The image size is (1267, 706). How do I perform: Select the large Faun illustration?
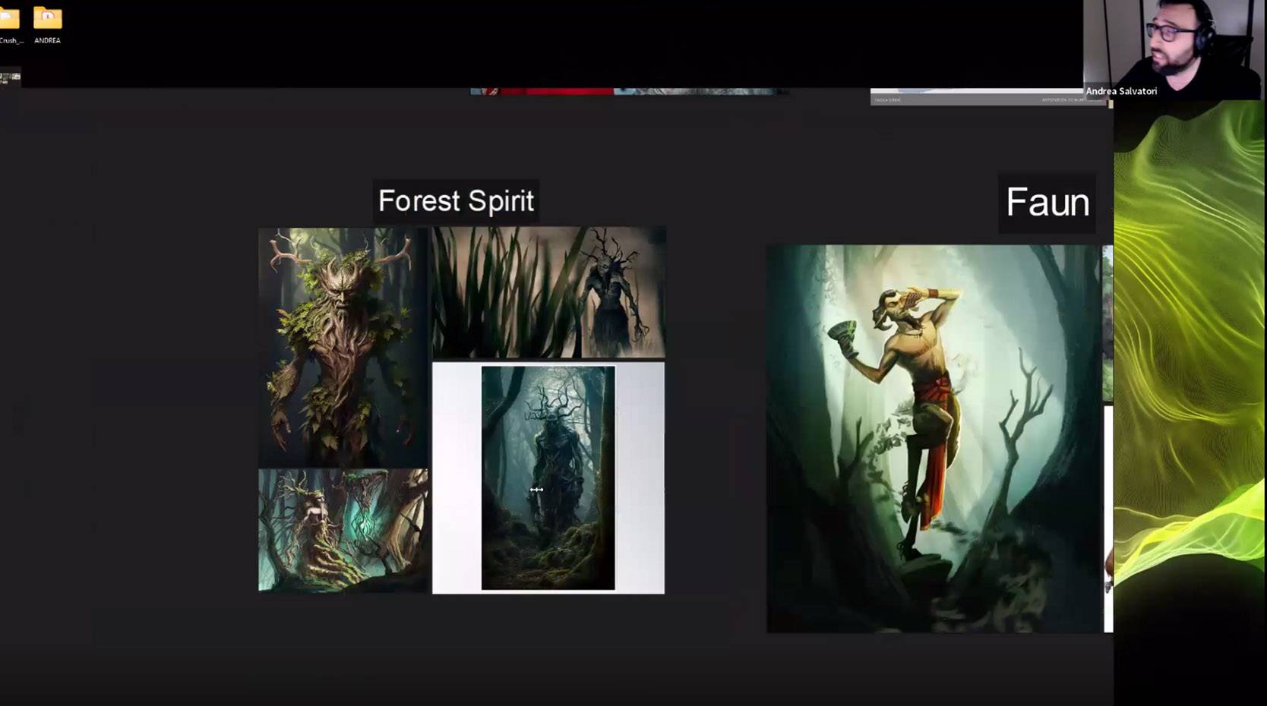(933, 438)
